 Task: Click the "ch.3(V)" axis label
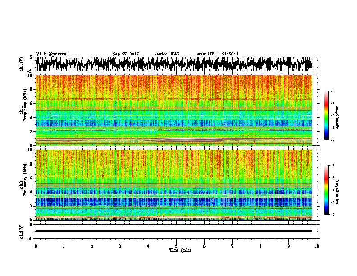[22, 231]
